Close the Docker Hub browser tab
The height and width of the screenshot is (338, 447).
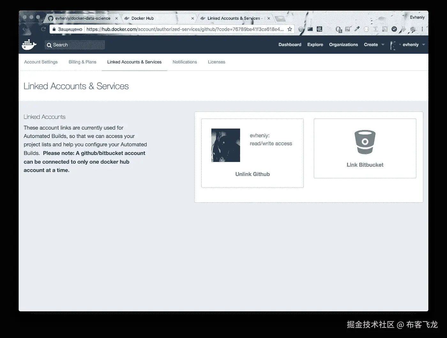tap(193, 19)
